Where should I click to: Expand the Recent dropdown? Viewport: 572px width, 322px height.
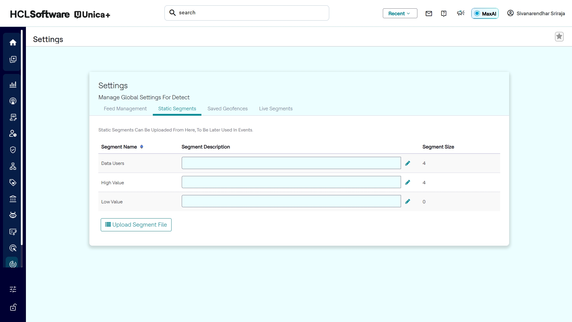click(400, 13)
